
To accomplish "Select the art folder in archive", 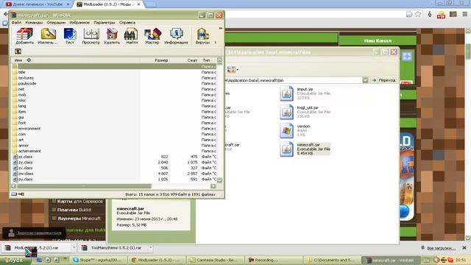I will [21, 140].
